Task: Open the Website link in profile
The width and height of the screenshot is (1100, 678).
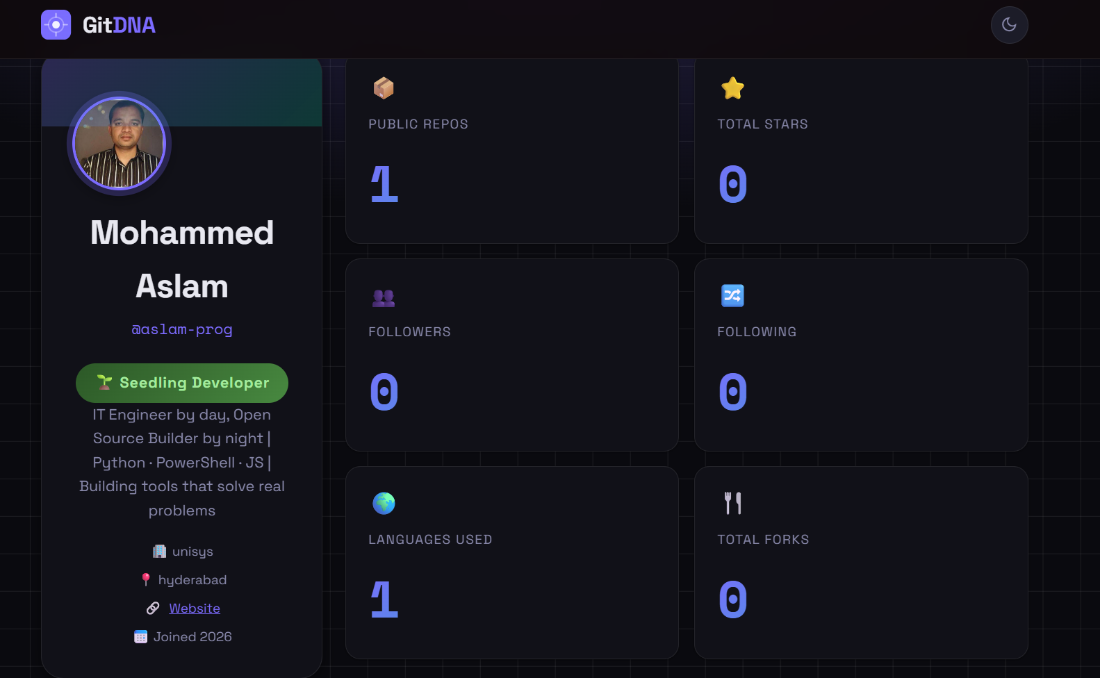Action: pos(195,609)
